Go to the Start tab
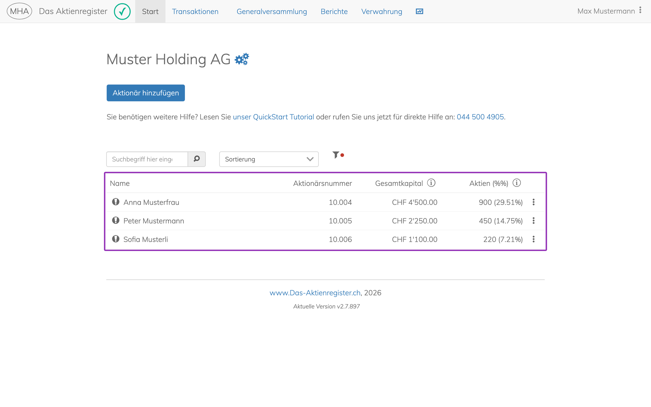 pos(150,11)
